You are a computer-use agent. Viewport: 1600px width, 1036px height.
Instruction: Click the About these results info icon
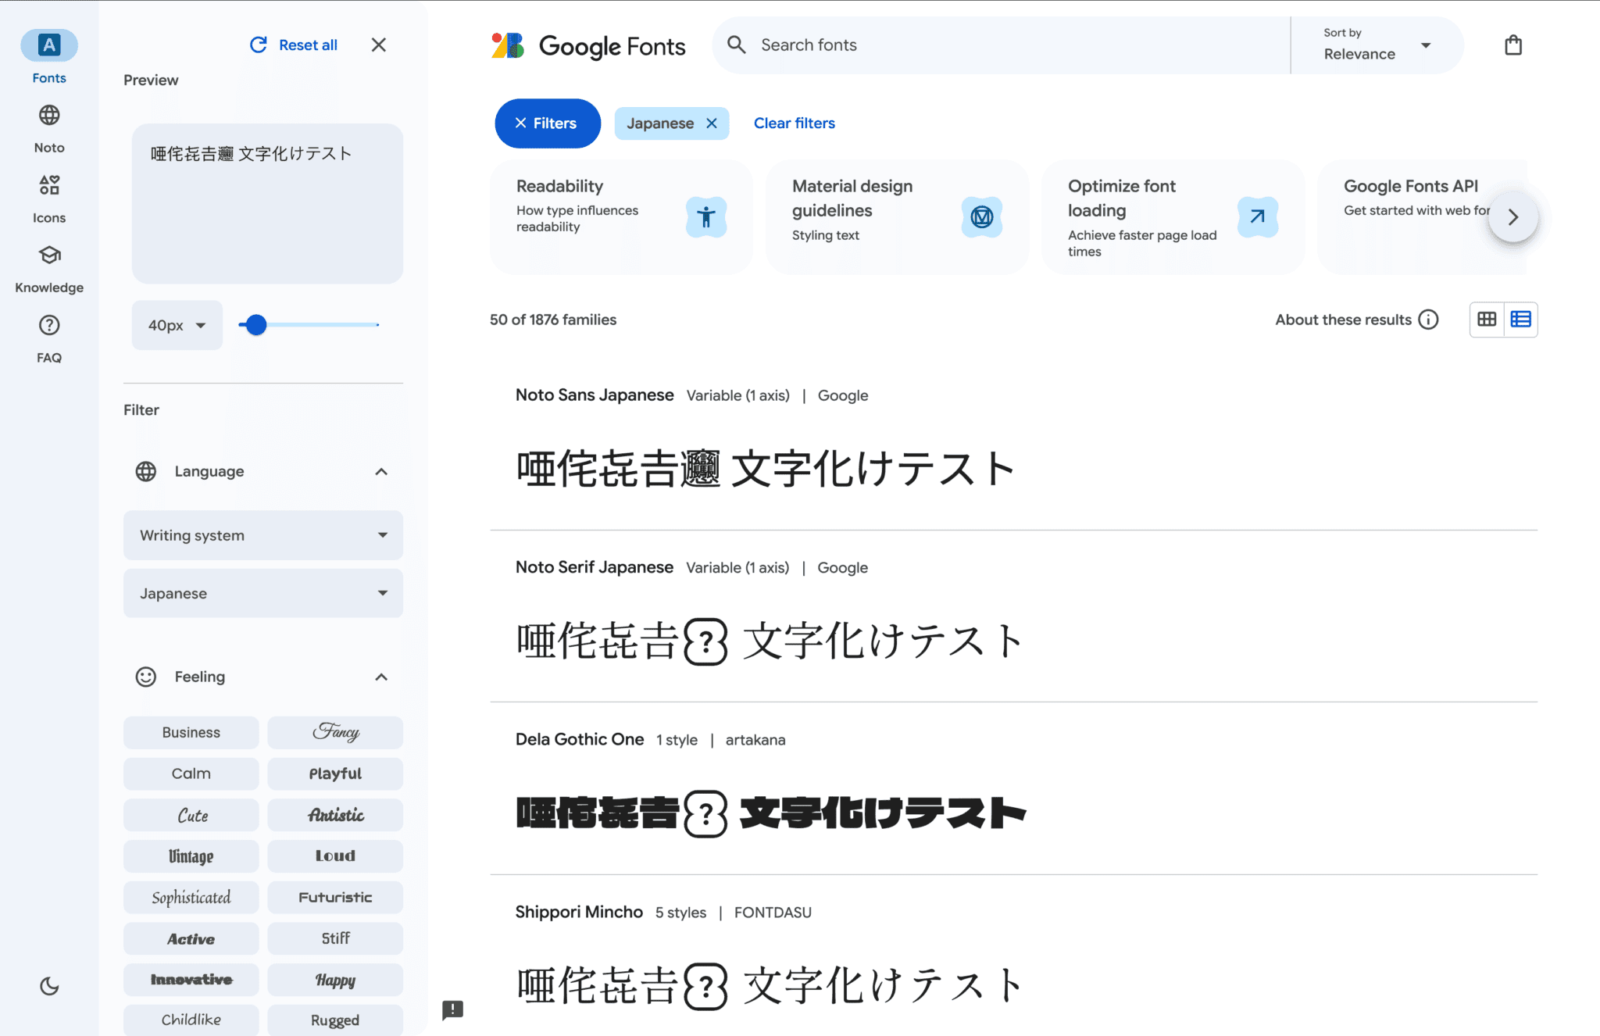coord(1428,320)
